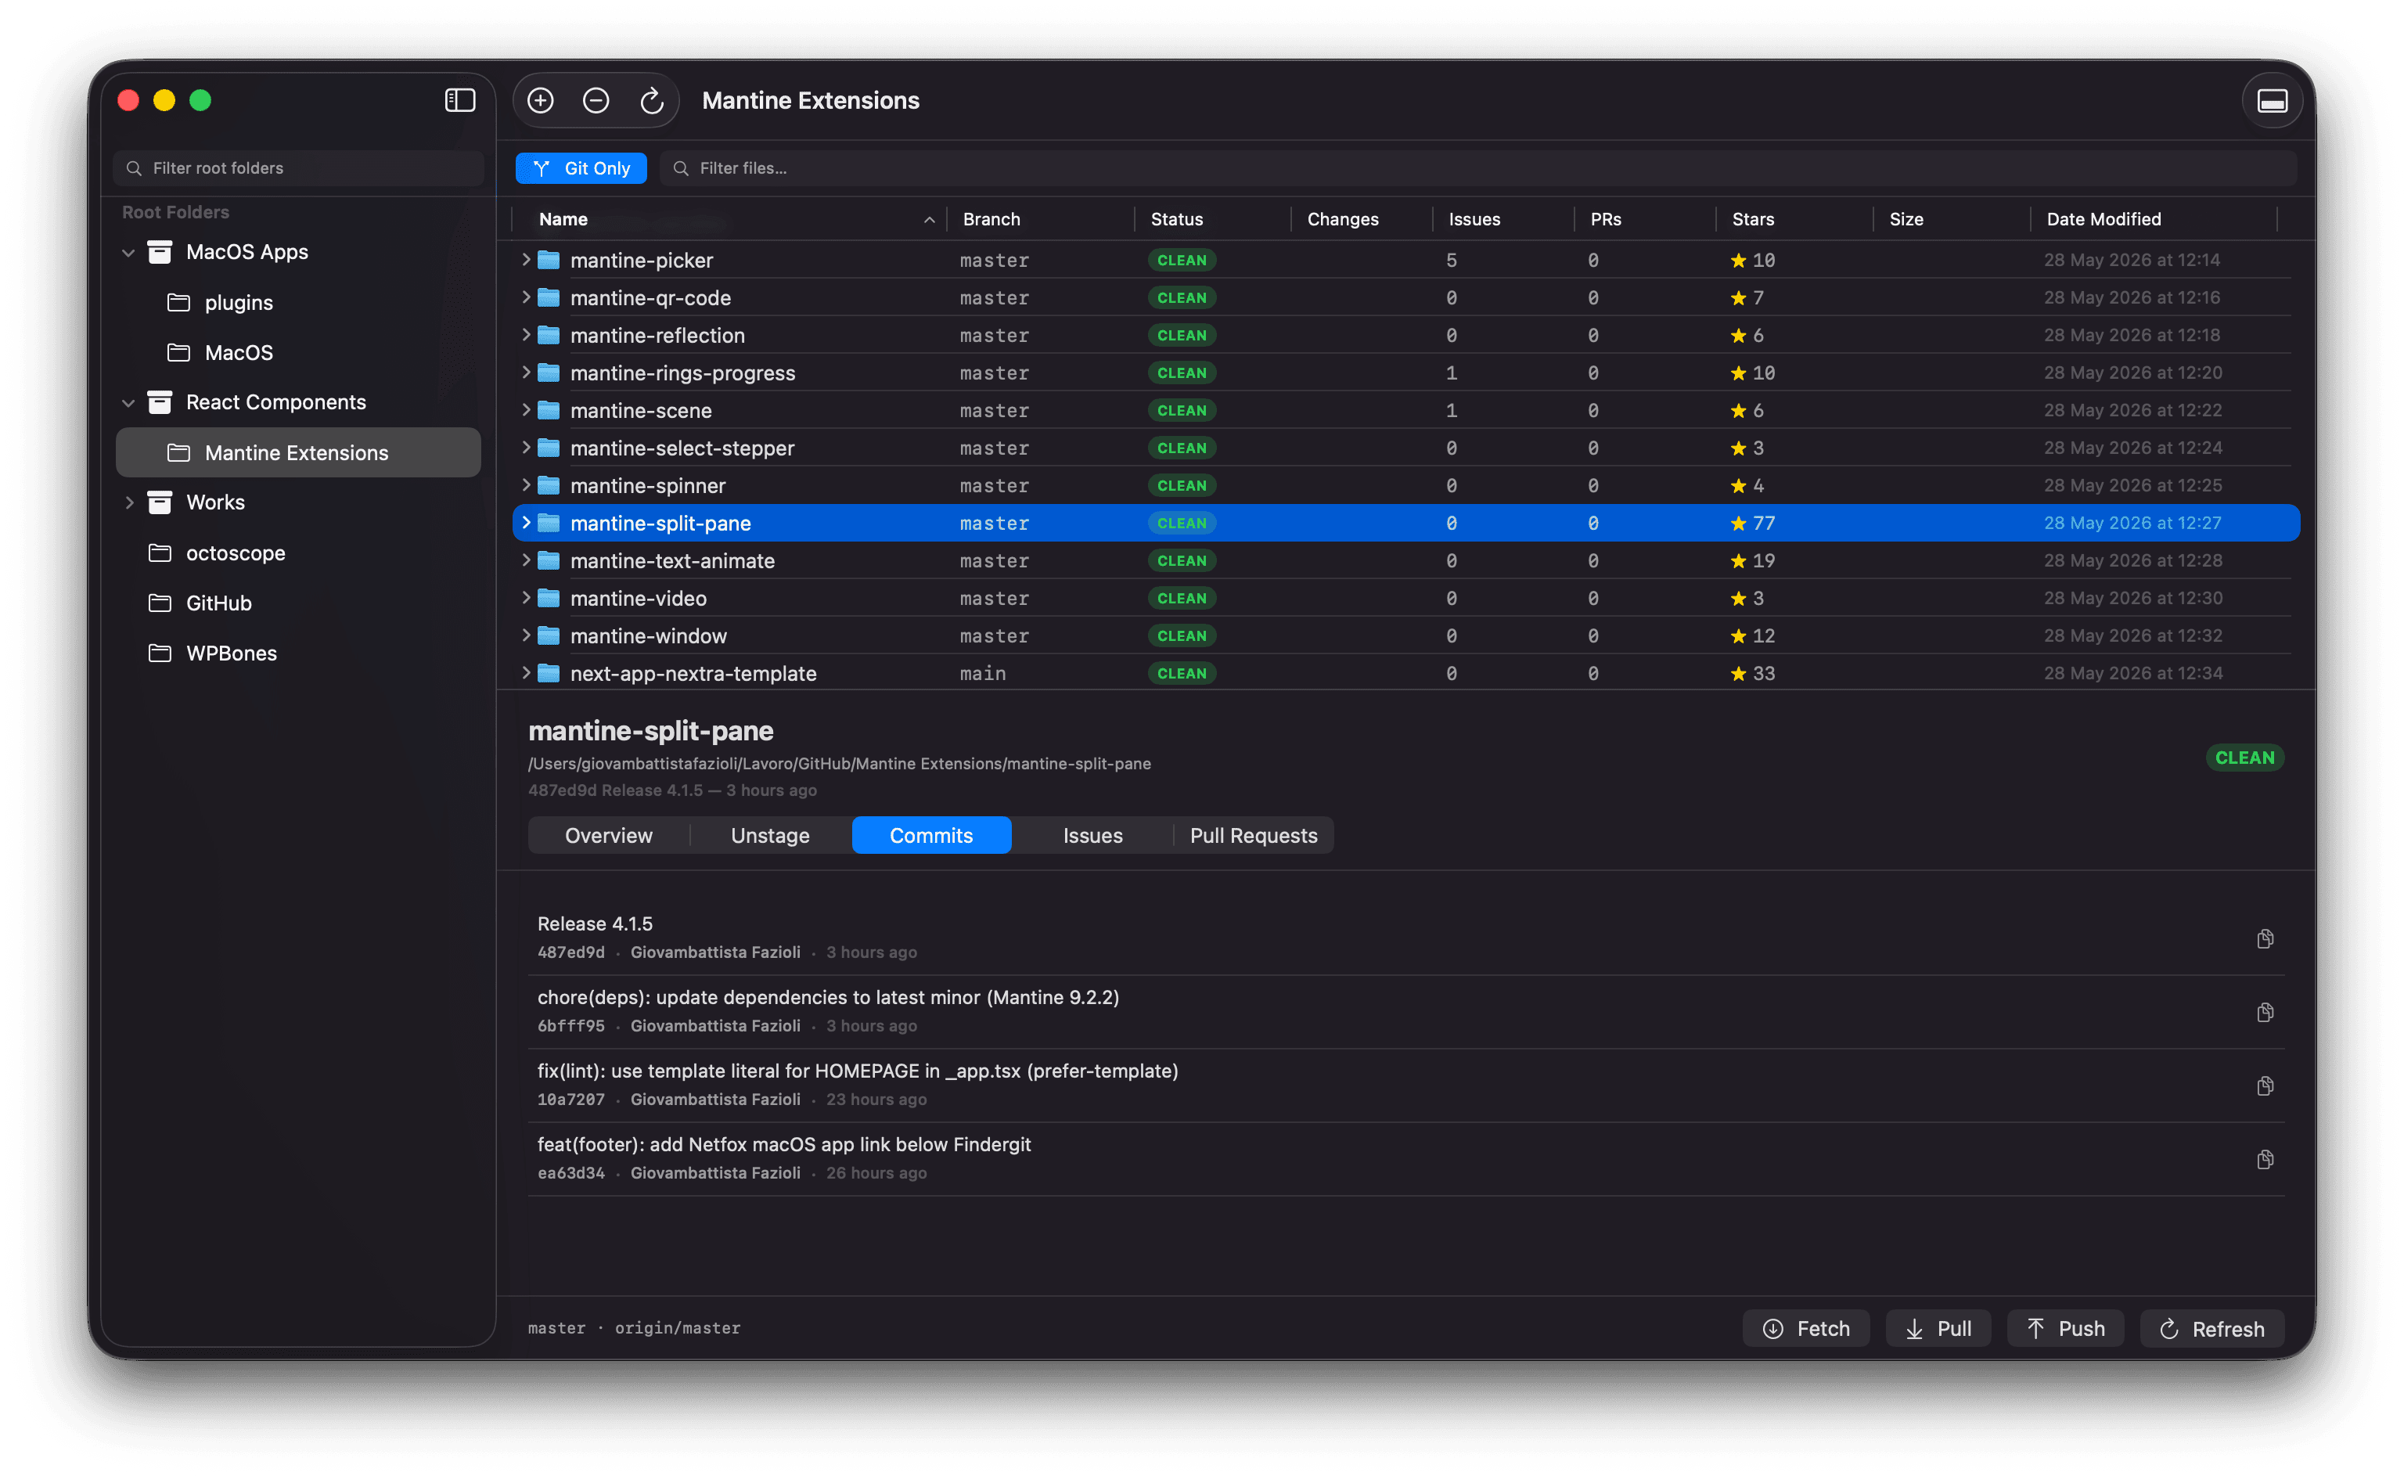
Task: Click the Refresh button
Action: tap(2211, 1329)
